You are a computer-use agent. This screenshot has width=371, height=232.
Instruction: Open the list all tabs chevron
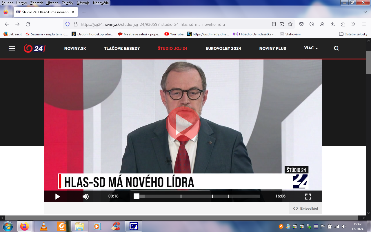click(x=365, y=12)
